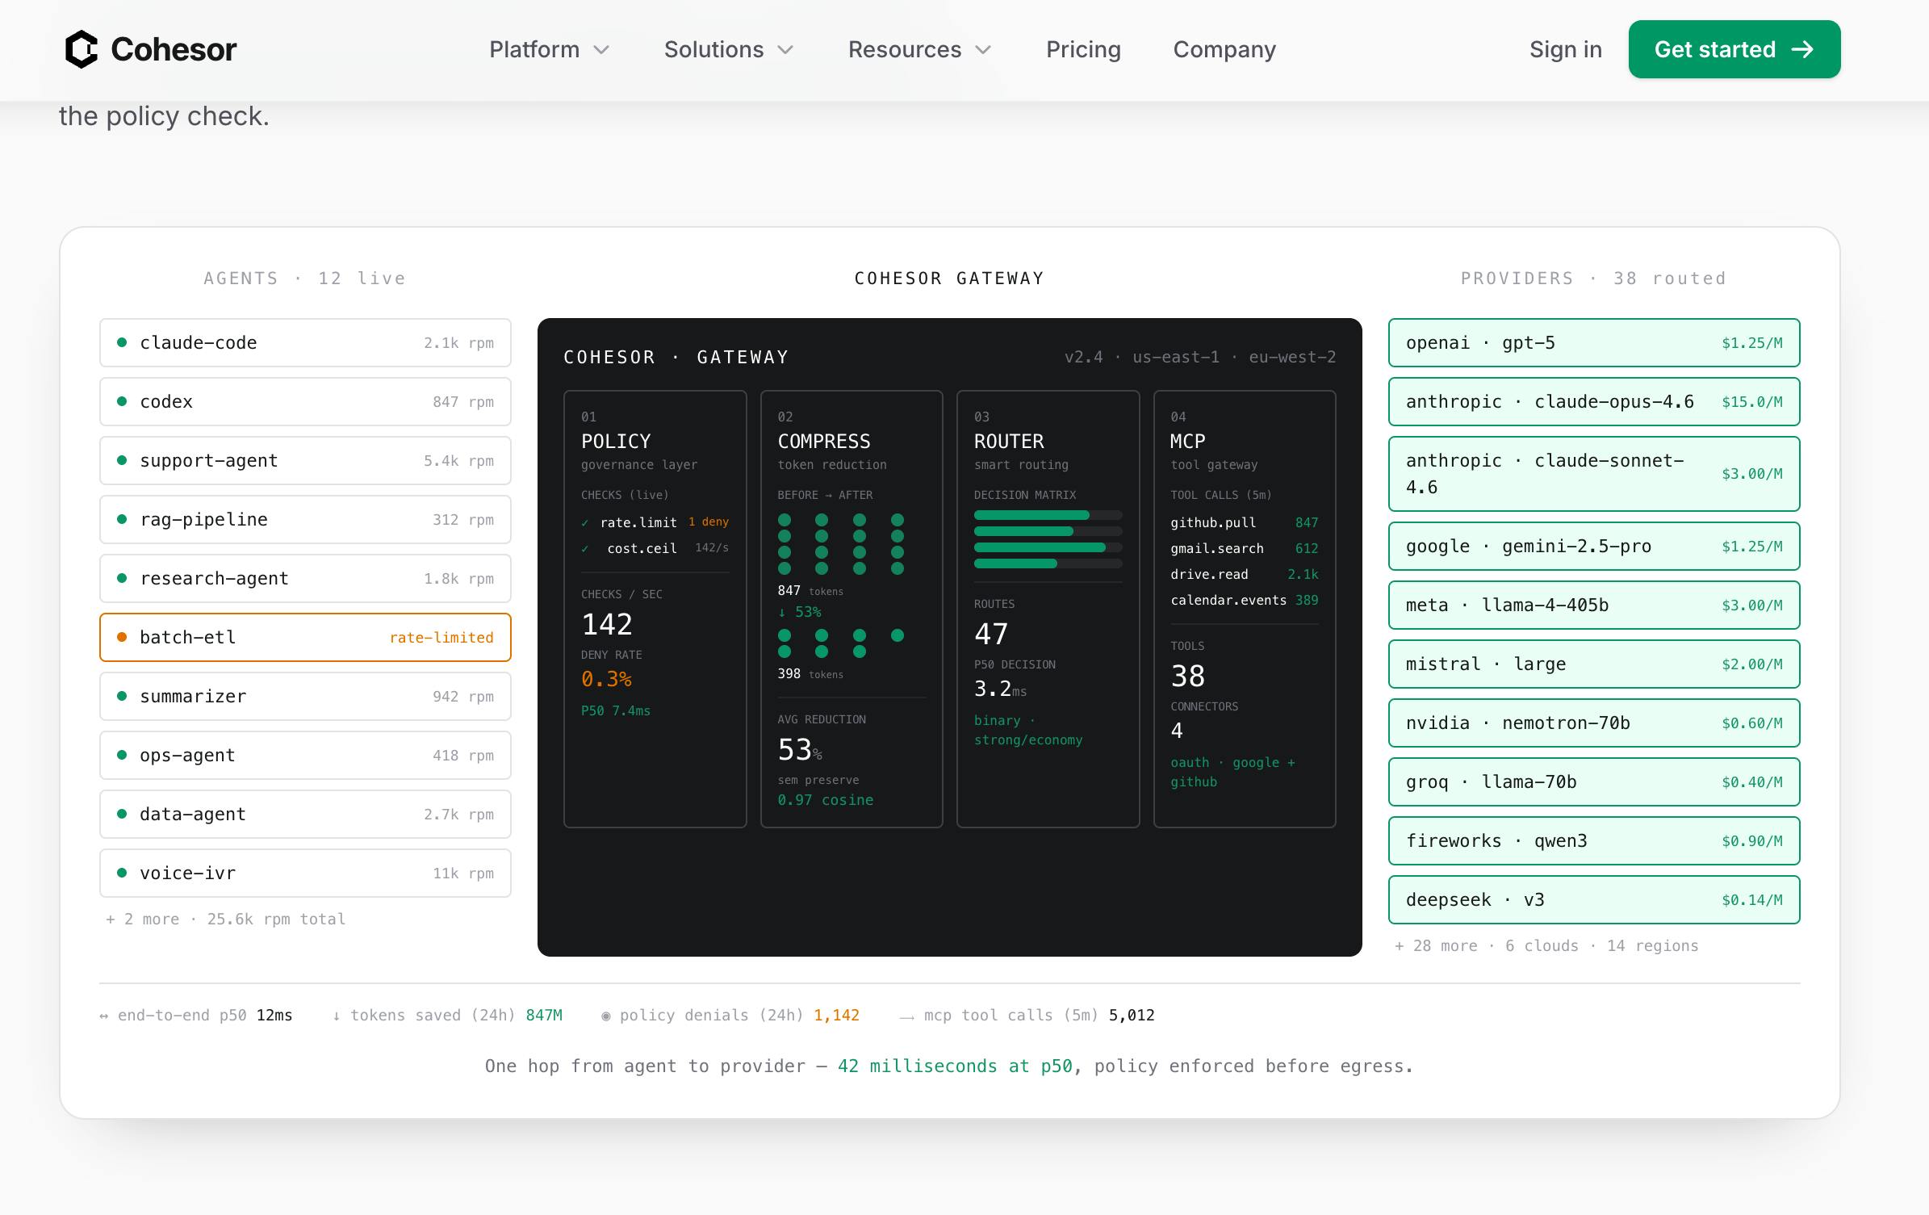Click the checkmark next to rate.limit
This screenshot has width=1929, height=1215.
click(x=585, y=523)
